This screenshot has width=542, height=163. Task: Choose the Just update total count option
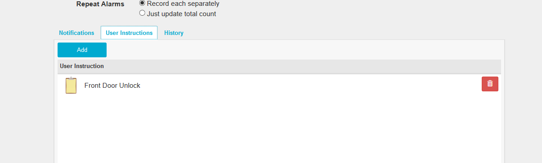[x=142, y=13]
